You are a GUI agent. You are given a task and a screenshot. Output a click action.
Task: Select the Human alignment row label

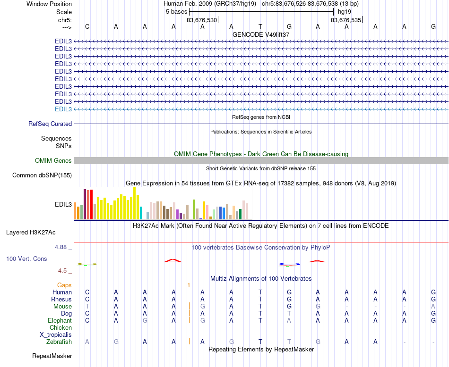(62, 292)
